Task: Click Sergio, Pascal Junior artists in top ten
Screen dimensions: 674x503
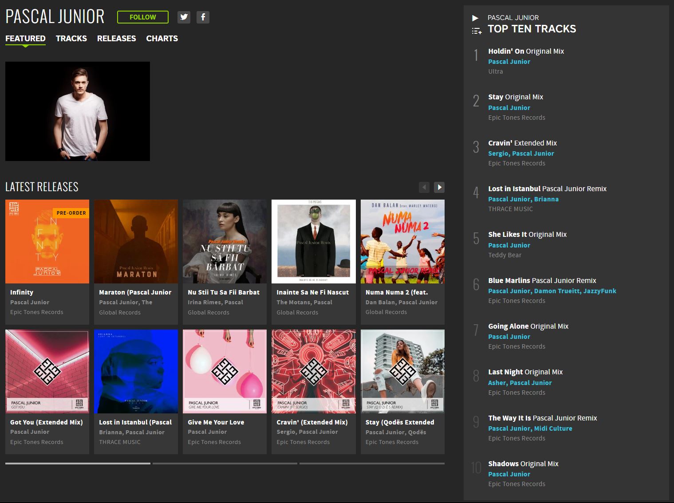Action: (x=521, y=153)
